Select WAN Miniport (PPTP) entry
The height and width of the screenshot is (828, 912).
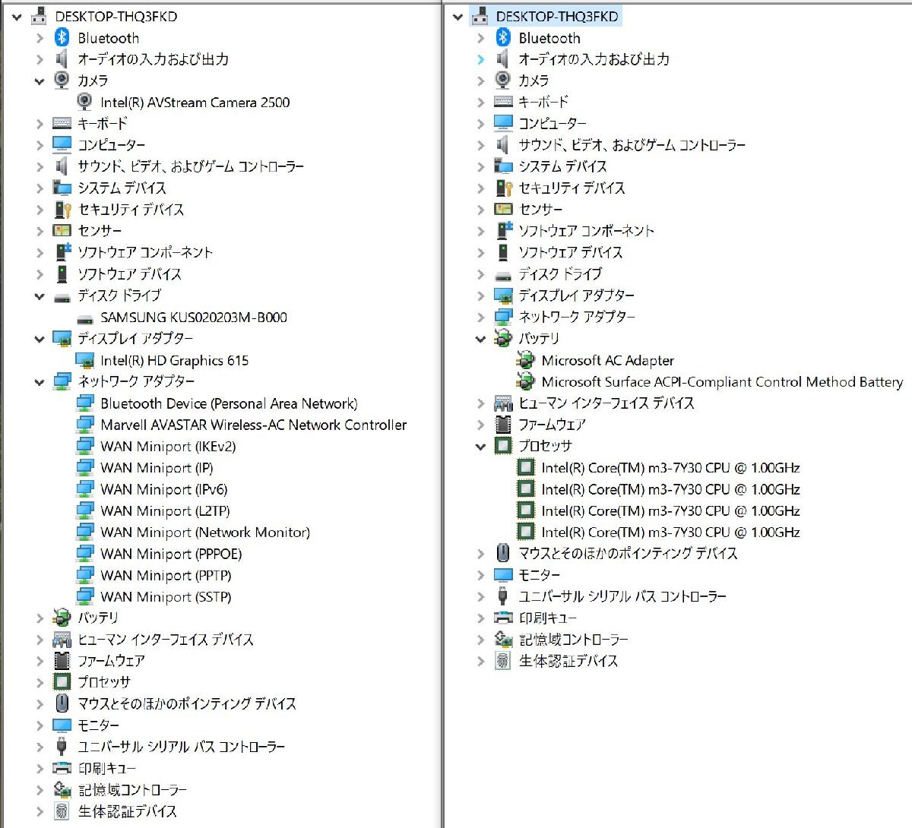coord(166,575)
